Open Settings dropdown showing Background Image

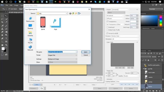pyautogui.click(x=63, y=59)
